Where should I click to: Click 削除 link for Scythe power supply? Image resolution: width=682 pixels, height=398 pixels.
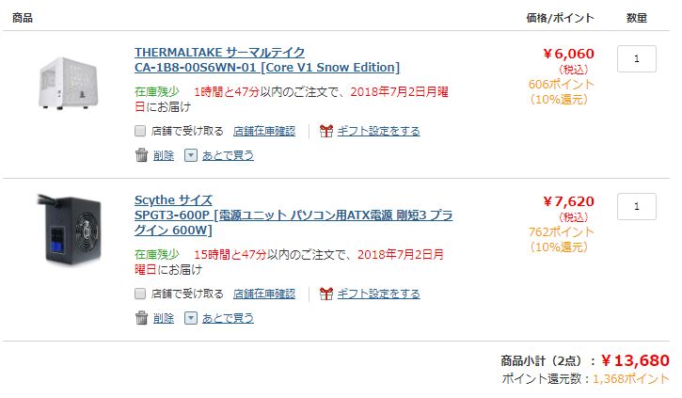[x=164, y=318]
